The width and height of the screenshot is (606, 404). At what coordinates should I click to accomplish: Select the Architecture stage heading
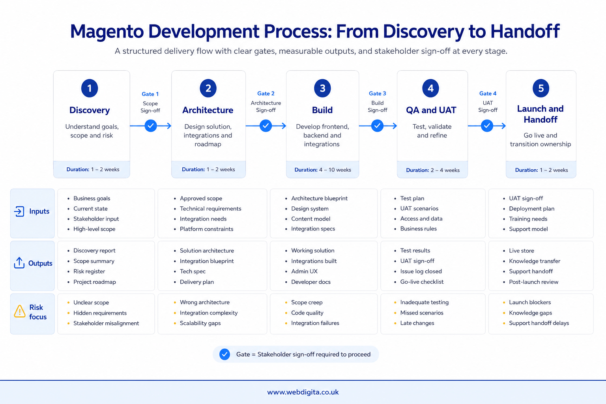click(x=208, y=110)
